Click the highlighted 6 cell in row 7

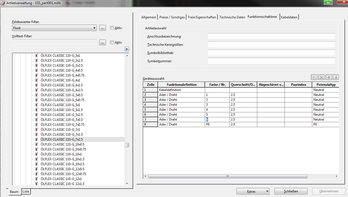click(217, 119)
